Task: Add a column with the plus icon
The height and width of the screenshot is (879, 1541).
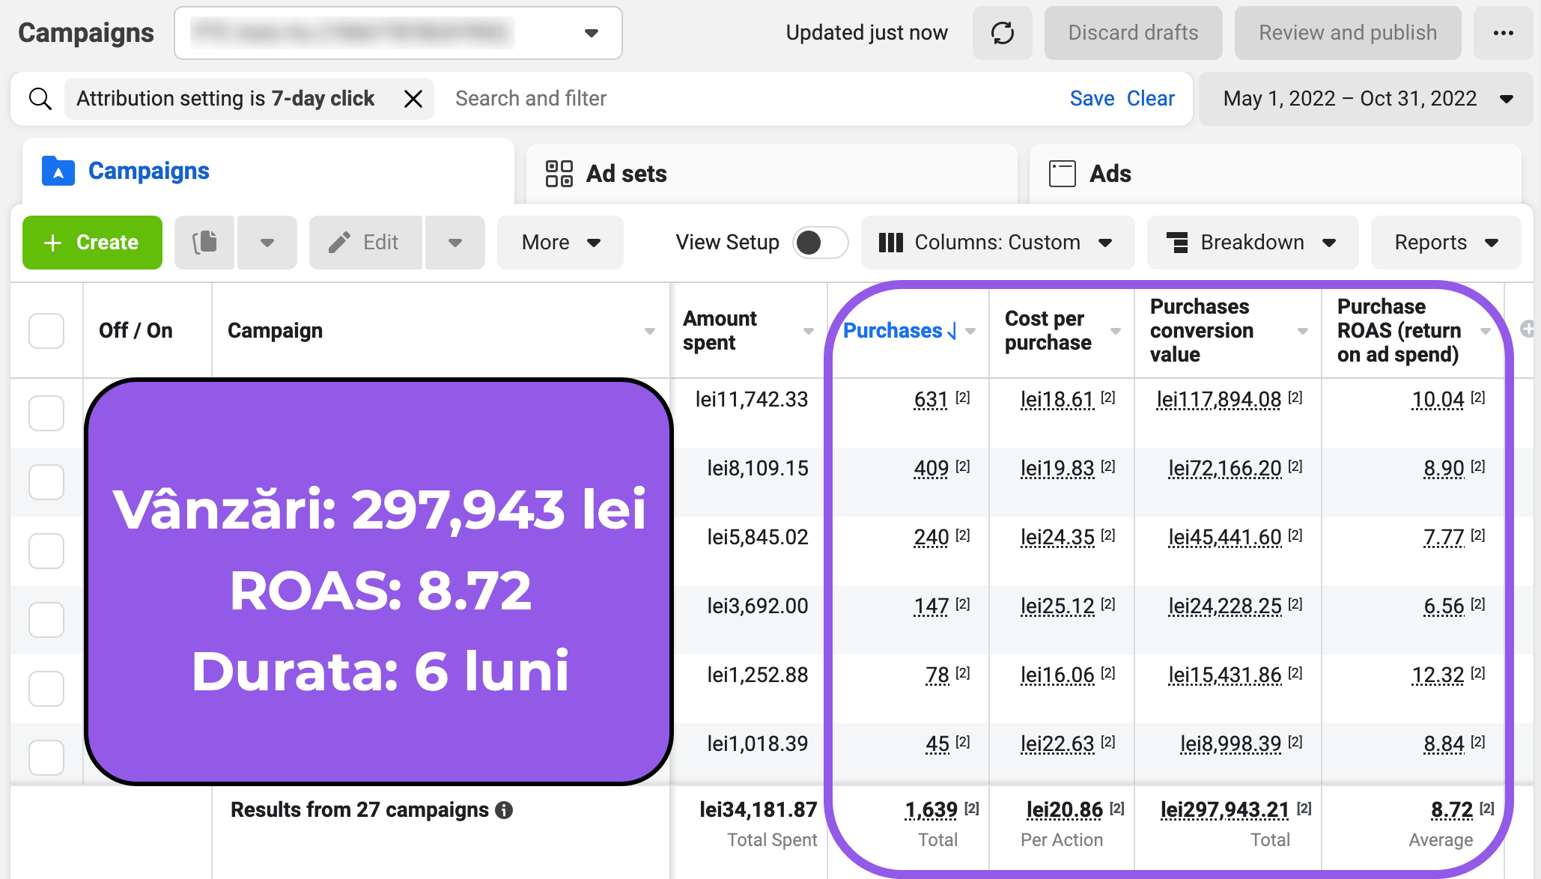Action: click(x=1528, y=329)
